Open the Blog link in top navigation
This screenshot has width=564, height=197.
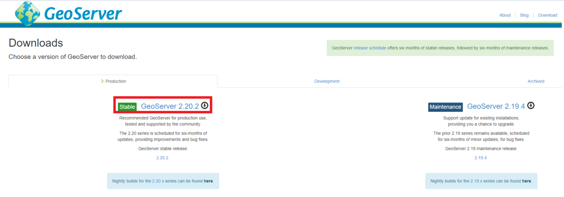524,15
